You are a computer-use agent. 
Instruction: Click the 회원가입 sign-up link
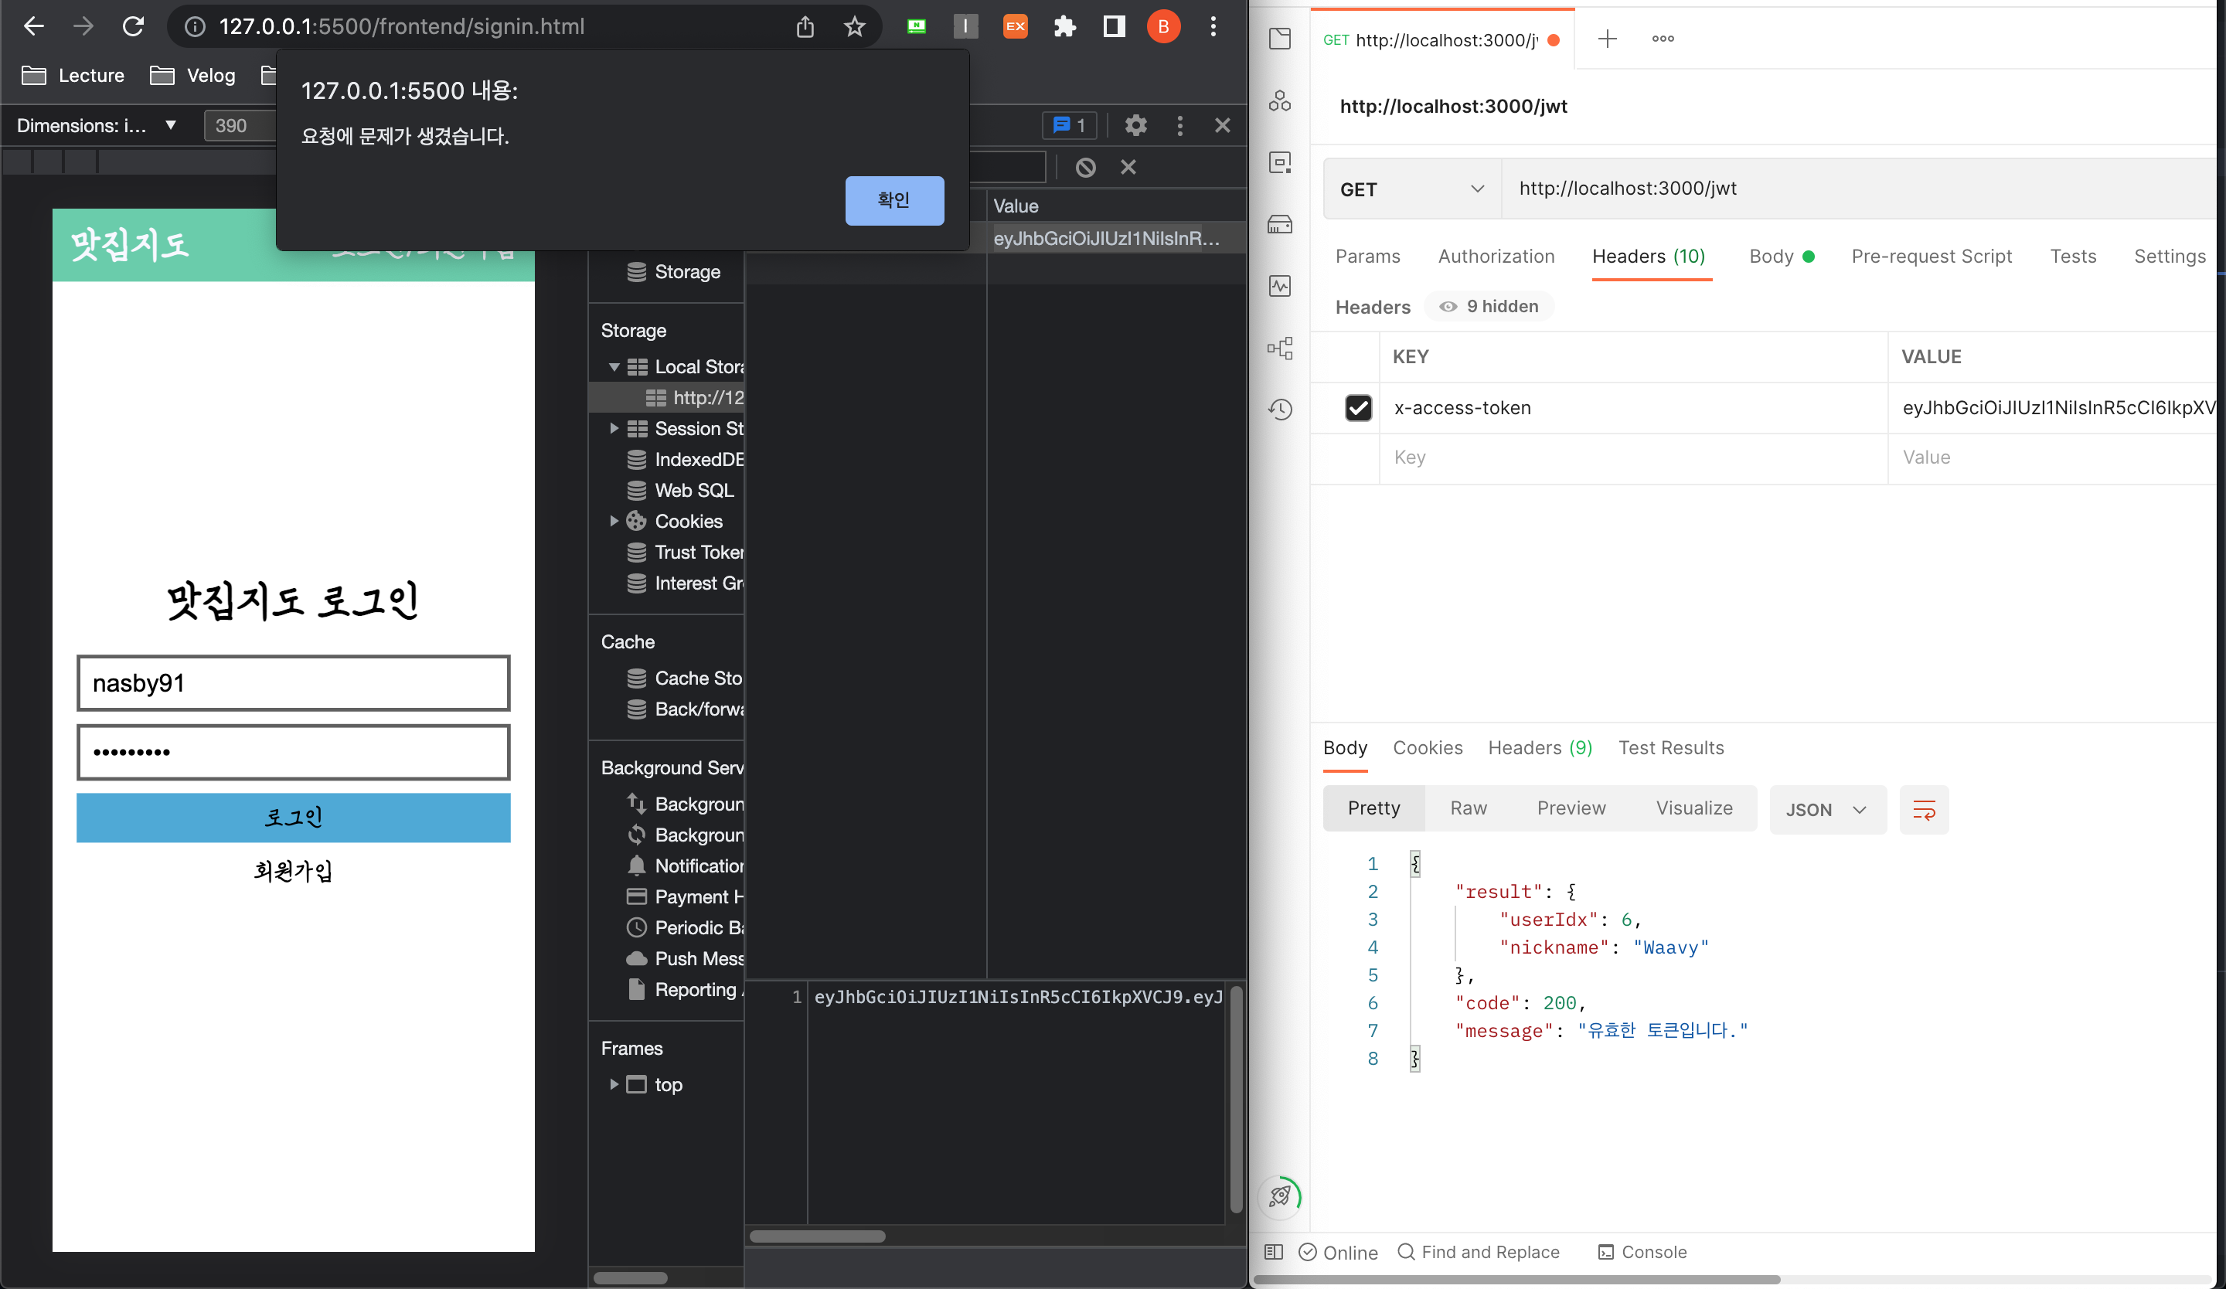click(292, 872)
